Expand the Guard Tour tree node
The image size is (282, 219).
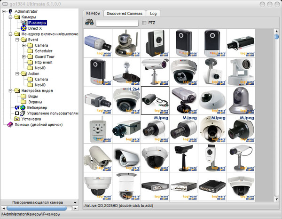23,57
